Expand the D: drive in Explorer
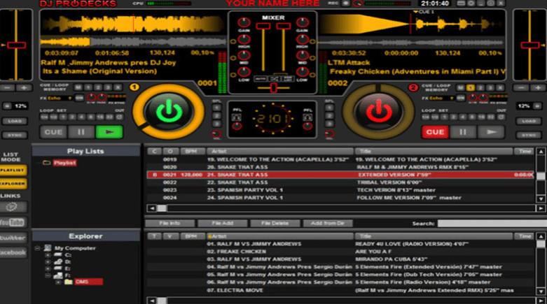Screen dimensions: 547x304 click(48, 262)
